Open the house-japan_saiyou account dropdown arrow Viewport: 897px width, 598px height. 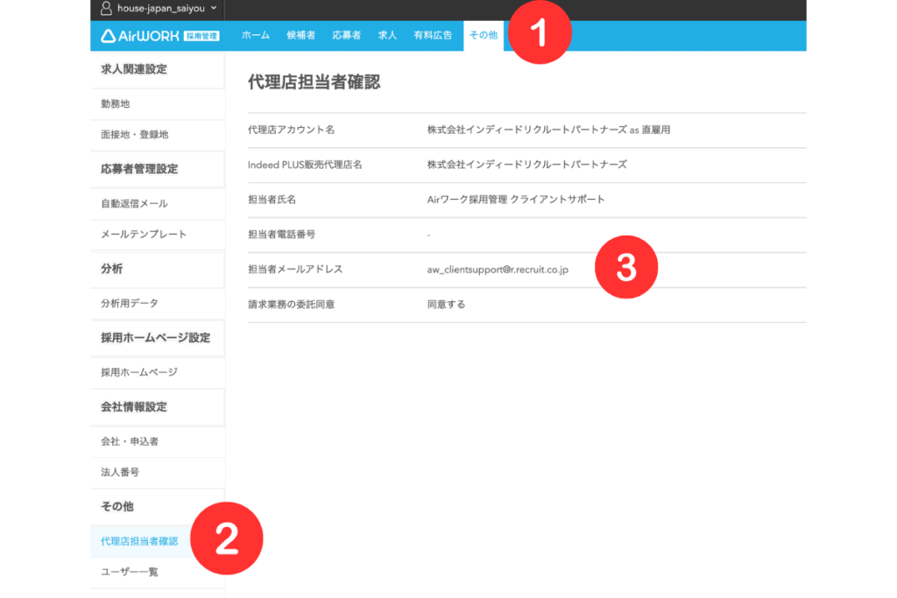pos(214,8)
